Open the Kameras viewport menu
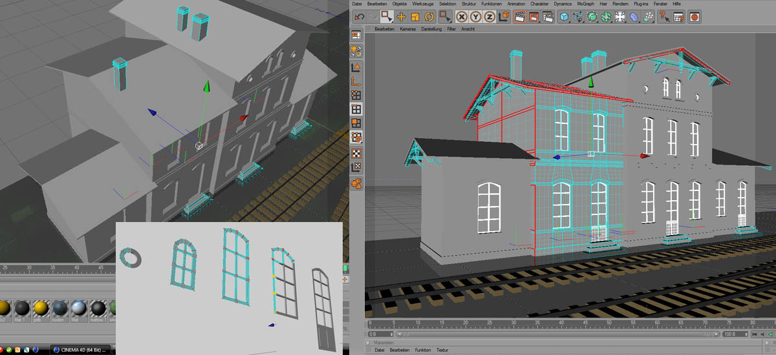 point(407,29)
